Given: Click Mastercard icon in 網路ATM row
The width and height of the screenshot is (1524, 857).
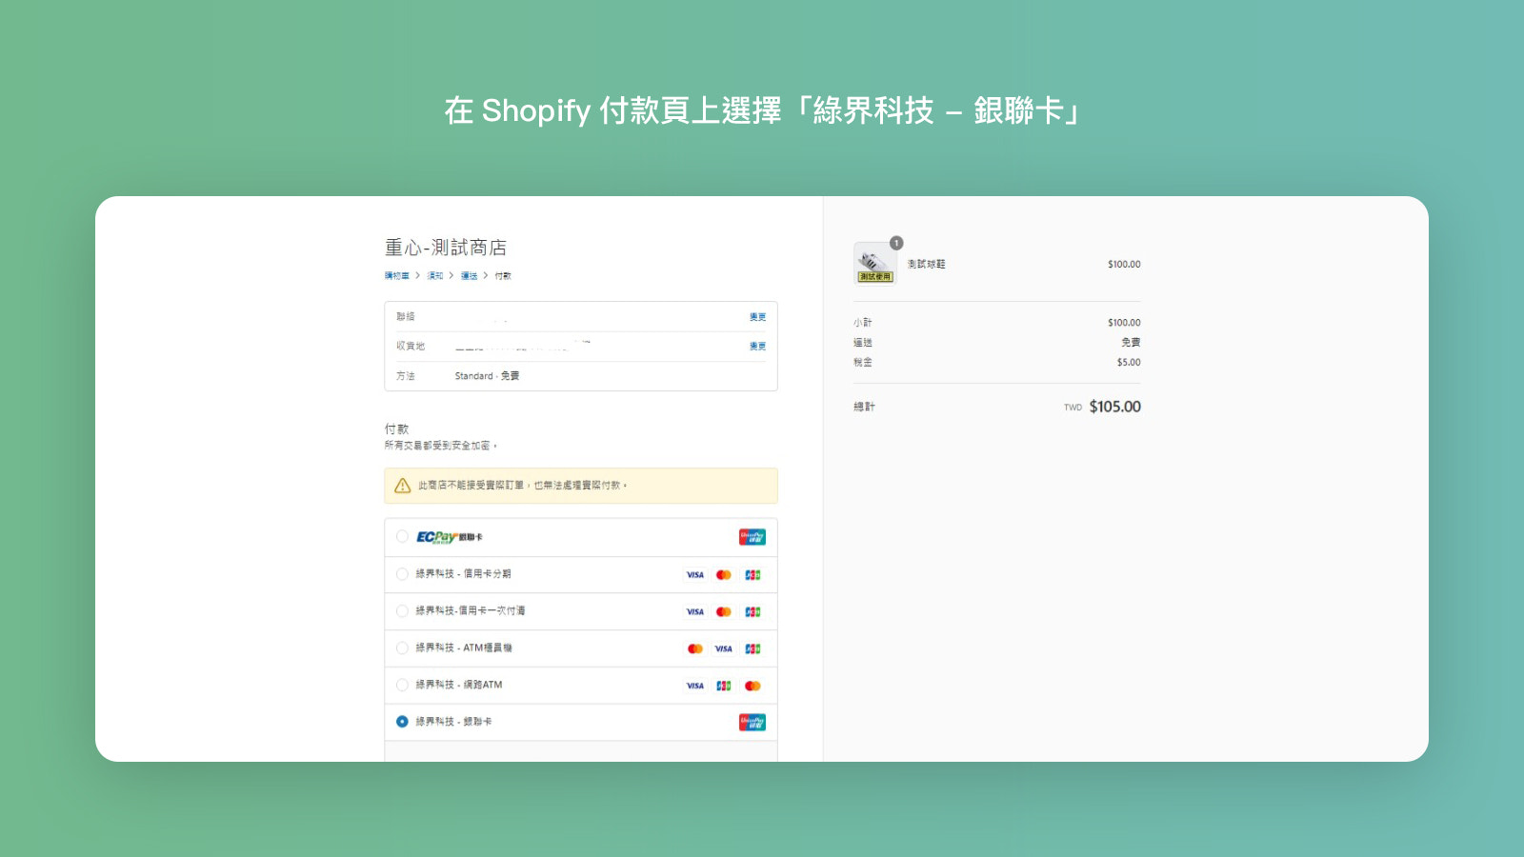Looking at the screenshot, I should pos(752,686).
